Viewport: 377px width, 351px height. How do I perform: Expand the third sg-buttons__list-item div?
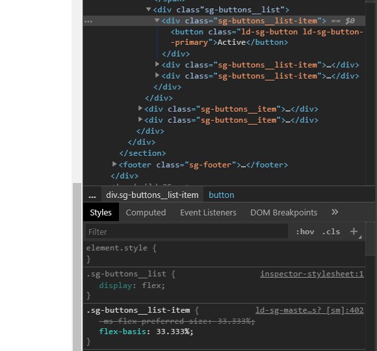[157, 75]
